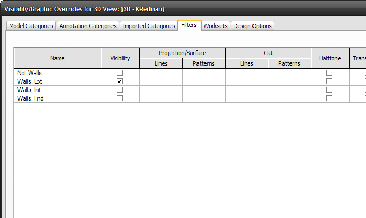Screen dimensions: 366x218
Task: Open the Worksets tab
Action: click(215, 26)
